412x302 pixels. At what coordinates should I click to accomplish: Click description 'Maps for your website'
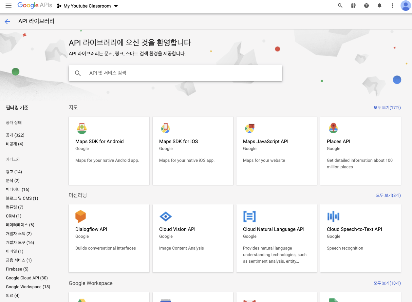point(264,160)
